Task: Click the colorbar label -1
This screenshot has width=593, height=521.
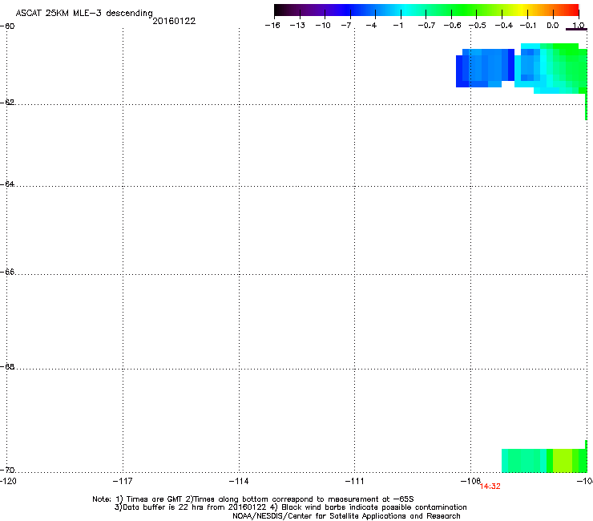Action: (x=397, y=26)
